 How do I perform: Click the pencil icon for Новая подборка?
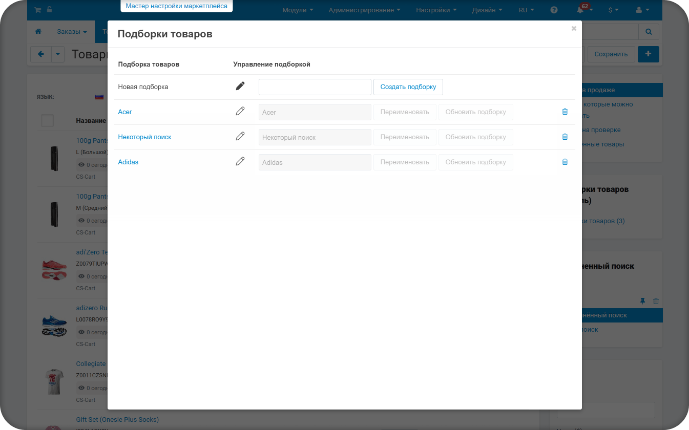click(240, 86)
